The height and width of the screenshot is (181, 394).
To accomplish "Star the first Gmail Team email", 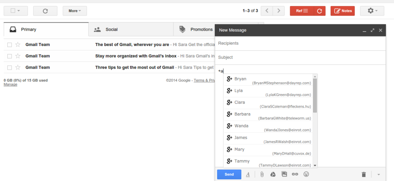I will coord(18,45).
